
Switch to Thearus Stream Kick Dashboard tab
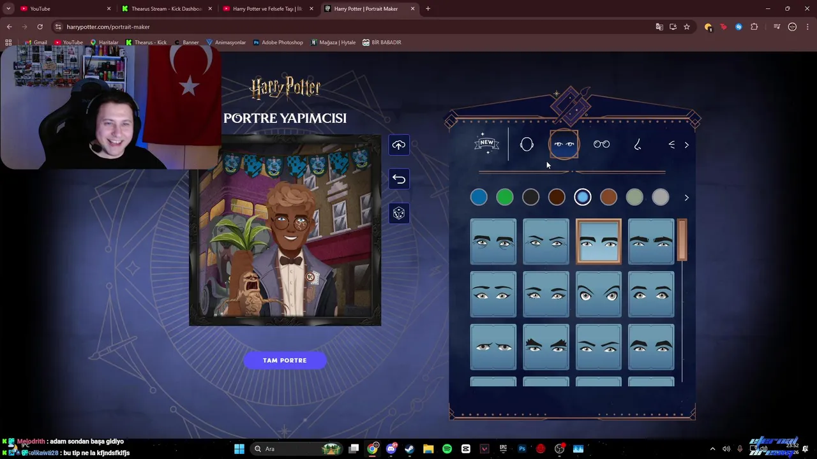pos(167,9)
